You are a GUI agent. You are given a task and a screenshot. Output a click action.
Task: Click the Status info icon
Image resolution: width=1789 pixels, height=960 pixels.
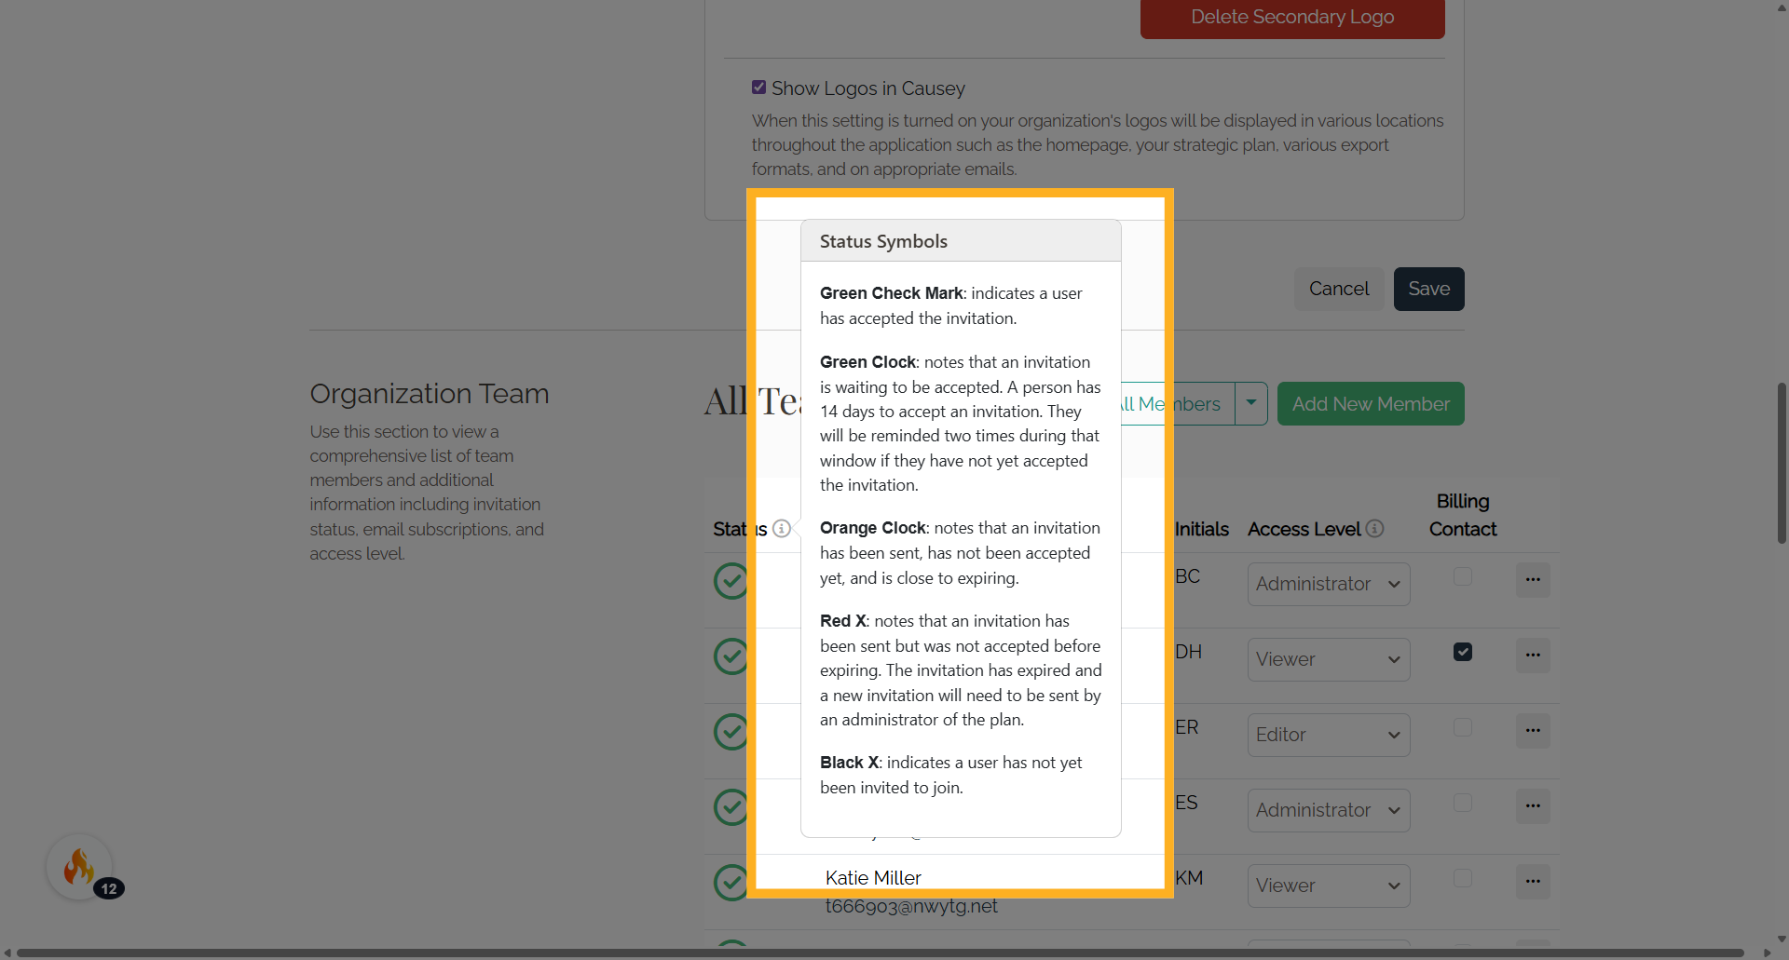782,529
